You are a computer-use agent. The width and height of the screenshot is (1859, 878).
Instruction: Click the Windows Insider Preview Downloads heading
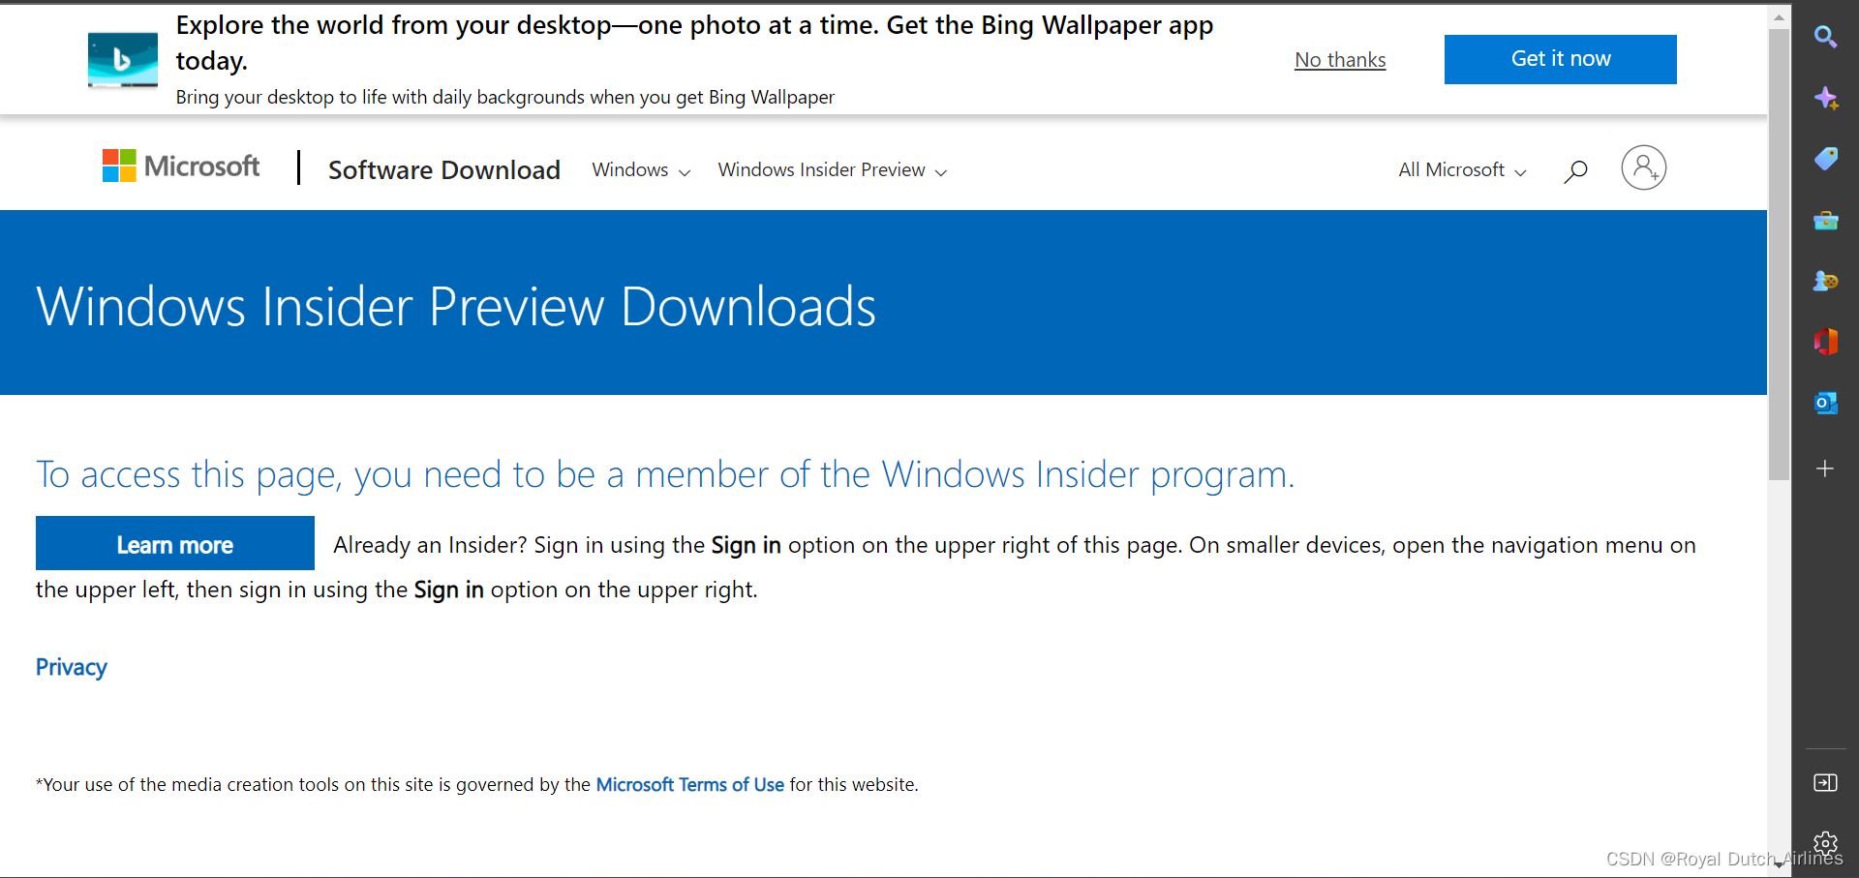click(456, 306)
